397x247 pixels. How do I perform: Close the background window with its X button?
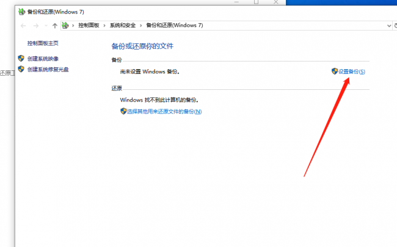(275, 2)
